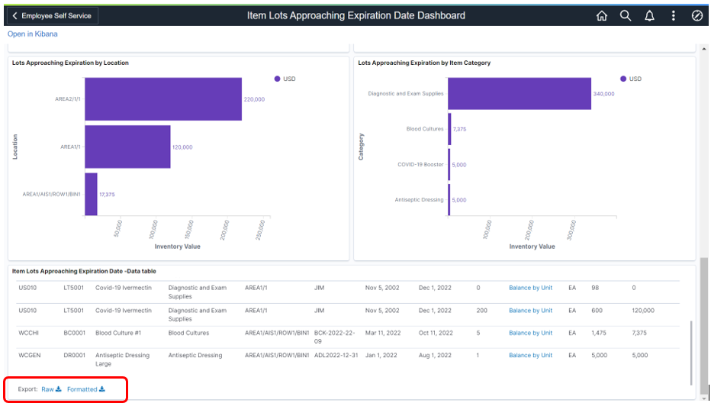Screen dimensions: 711x403
Task: Click the Blood Cultures category bar
Action: [449, 129]
